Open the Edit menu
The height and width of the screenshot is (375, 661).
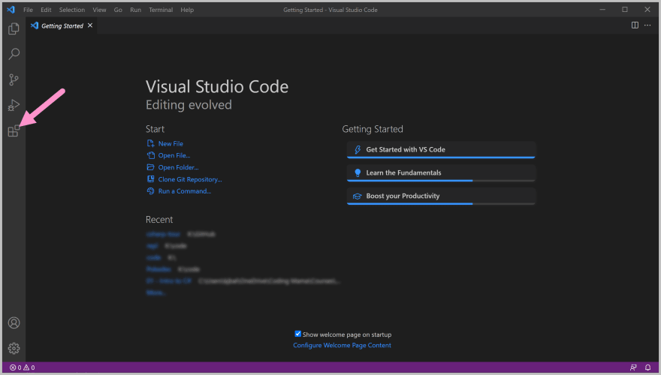click(x=46, y=10)
